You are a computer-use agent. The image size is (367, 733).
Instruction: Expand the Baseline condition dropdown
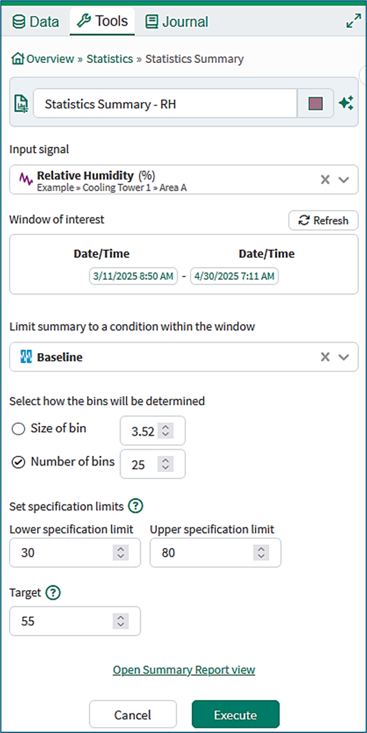click(x=344, y=357)
